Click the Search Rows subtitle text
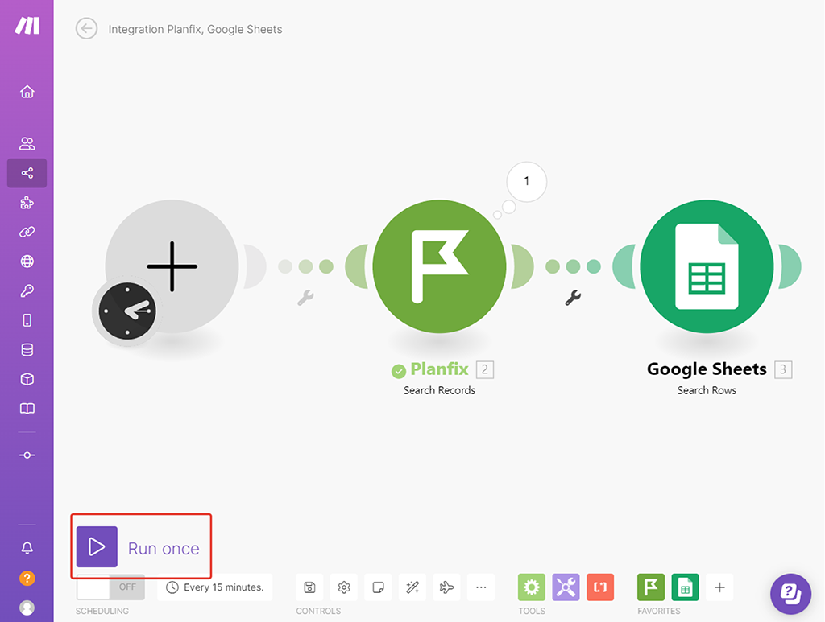Image resolution: width=825 pixels, height=622 pixels. (x=707, y=390)
